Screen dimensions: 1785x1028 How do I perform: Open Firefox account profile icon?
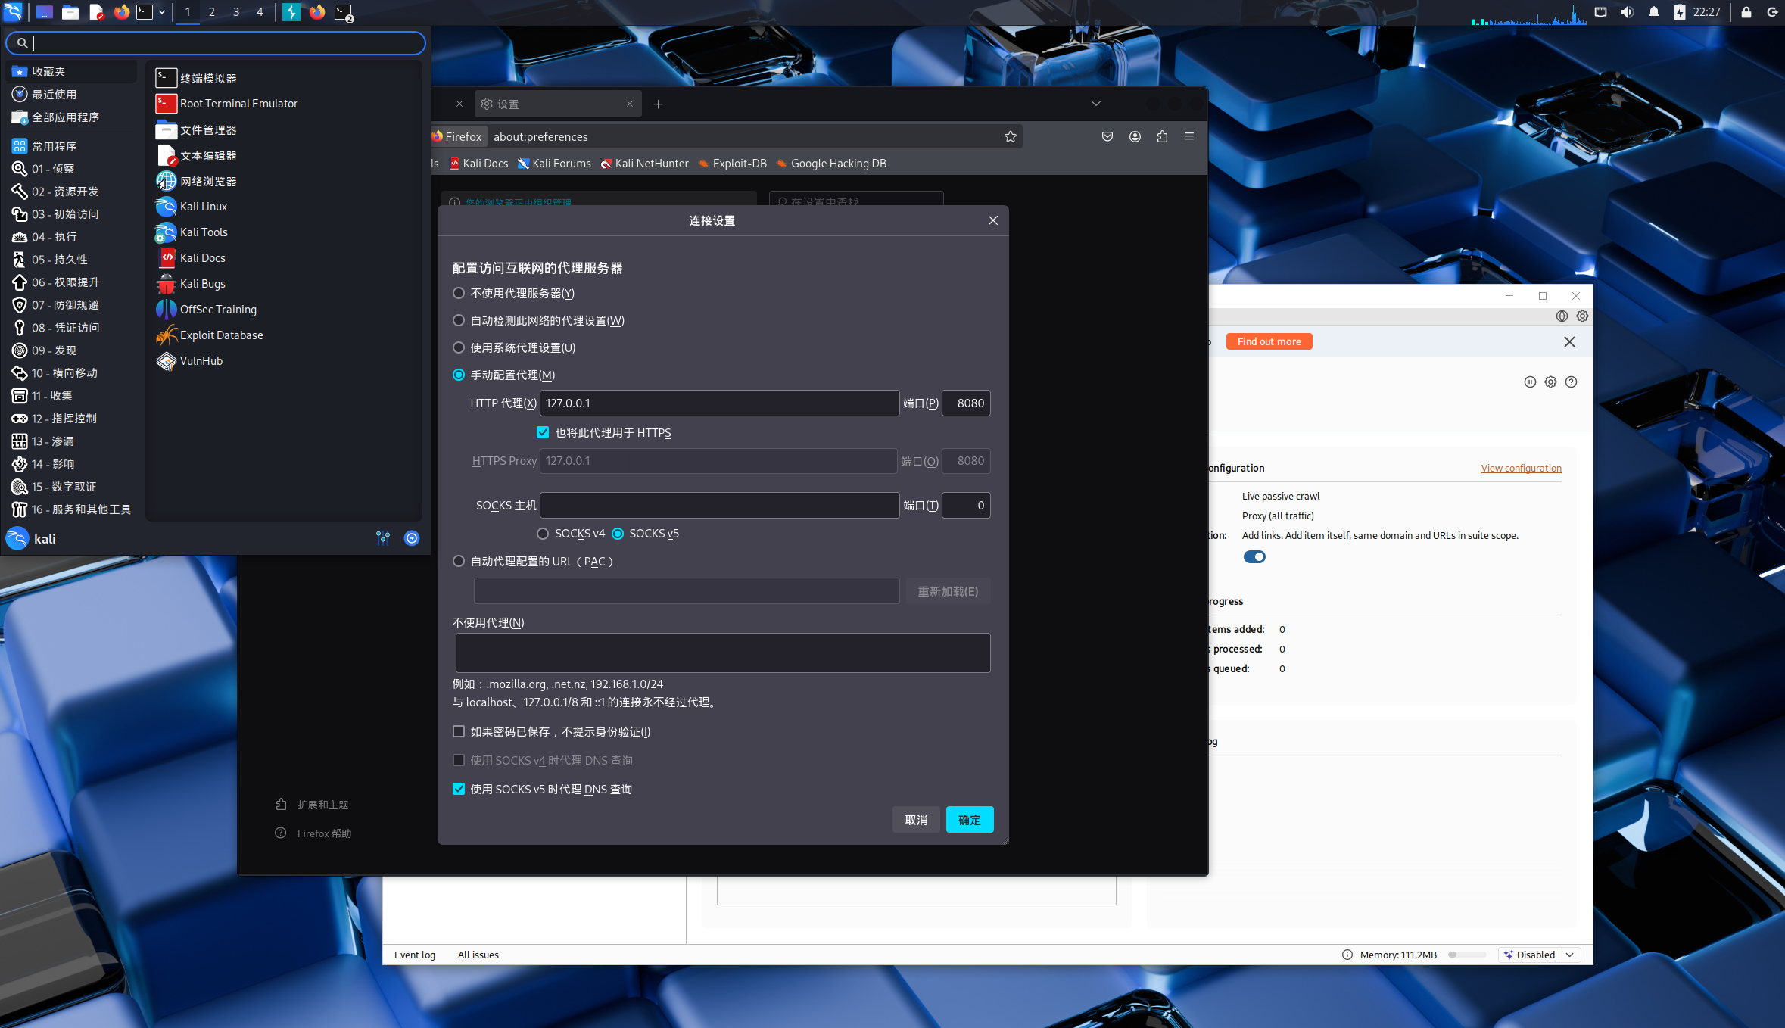(x=1135, y=136)
